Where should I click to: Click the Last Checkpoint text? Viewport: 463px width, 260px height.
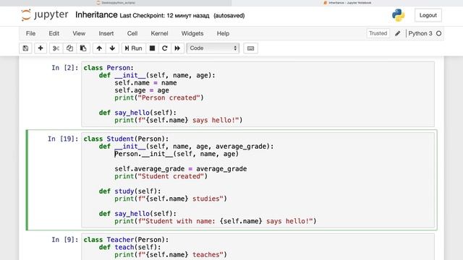pos(164,16)
